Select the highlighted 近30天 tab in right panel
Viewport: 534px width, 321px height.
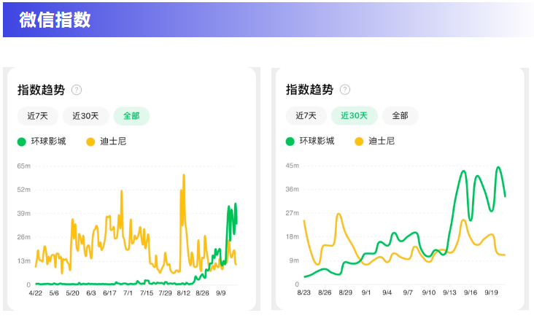click(x=354, y=115)
